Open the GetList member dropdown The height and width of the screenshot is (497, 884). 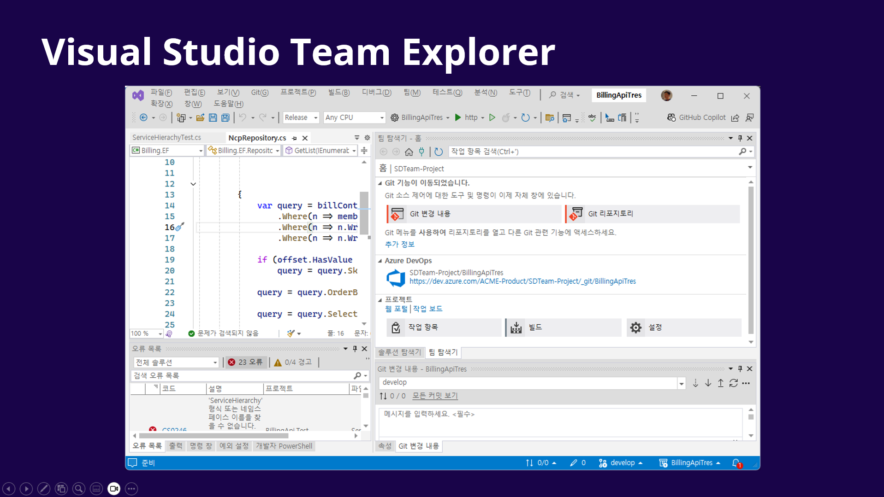pyautogui.click(x=320, y=151)
